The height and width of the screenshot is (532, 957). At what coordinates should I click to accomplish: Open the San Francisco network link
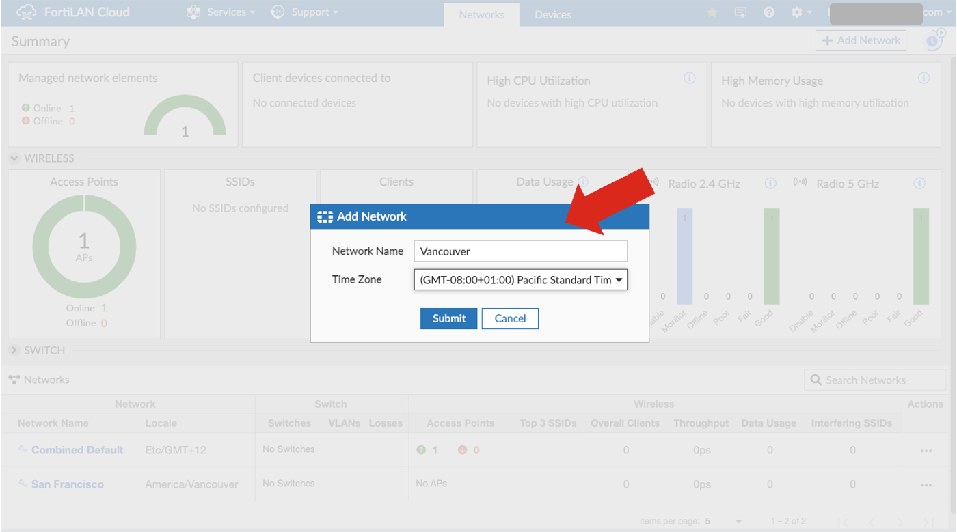click(68, 484)
